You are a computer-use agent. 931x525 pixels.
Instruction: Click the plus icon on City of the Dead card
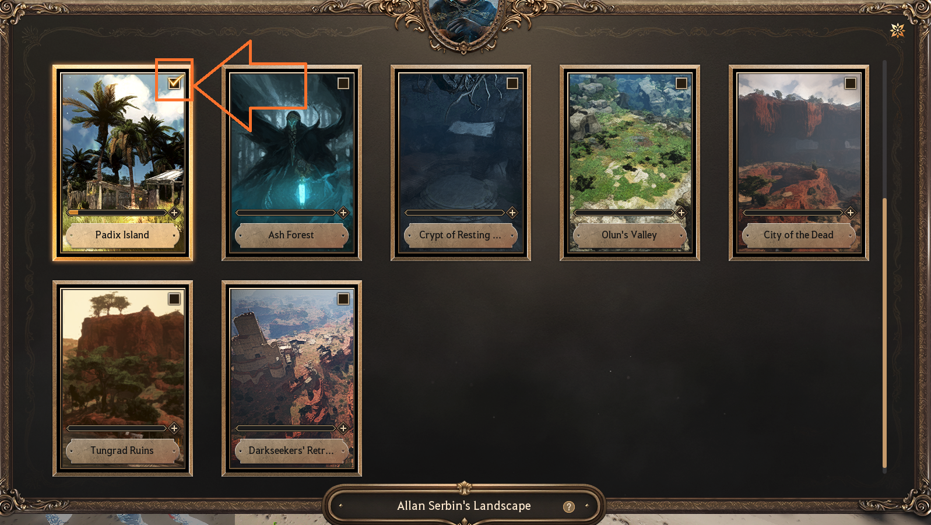(851, 213)
